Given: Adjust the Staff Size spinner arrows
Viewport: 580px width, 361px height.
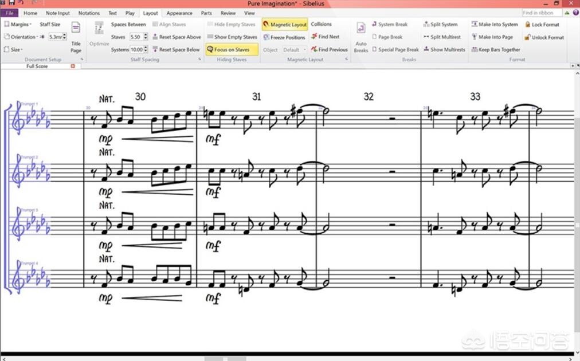Looking at the screenshot, I should point(65,37).
